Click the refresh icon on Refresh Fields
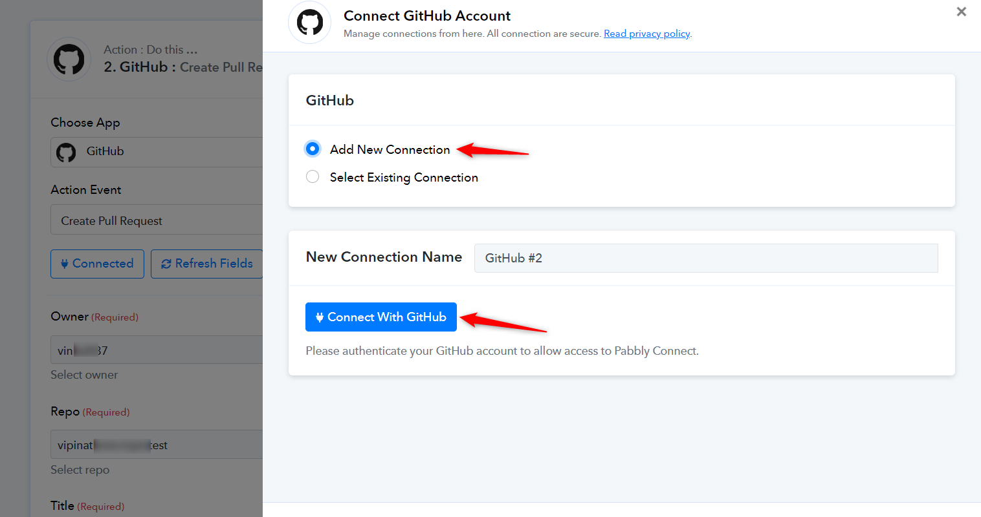Screen dimensions: 981x517 tap(166, 264)
